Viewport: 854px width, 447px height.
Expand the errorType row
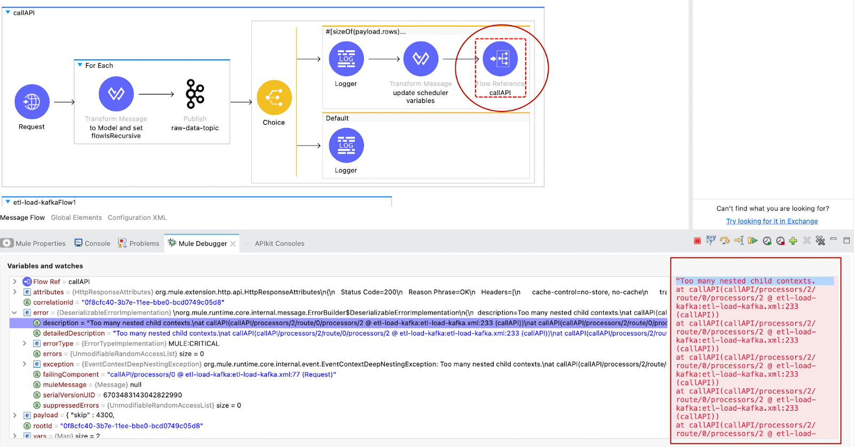click(x=25, y=344)
